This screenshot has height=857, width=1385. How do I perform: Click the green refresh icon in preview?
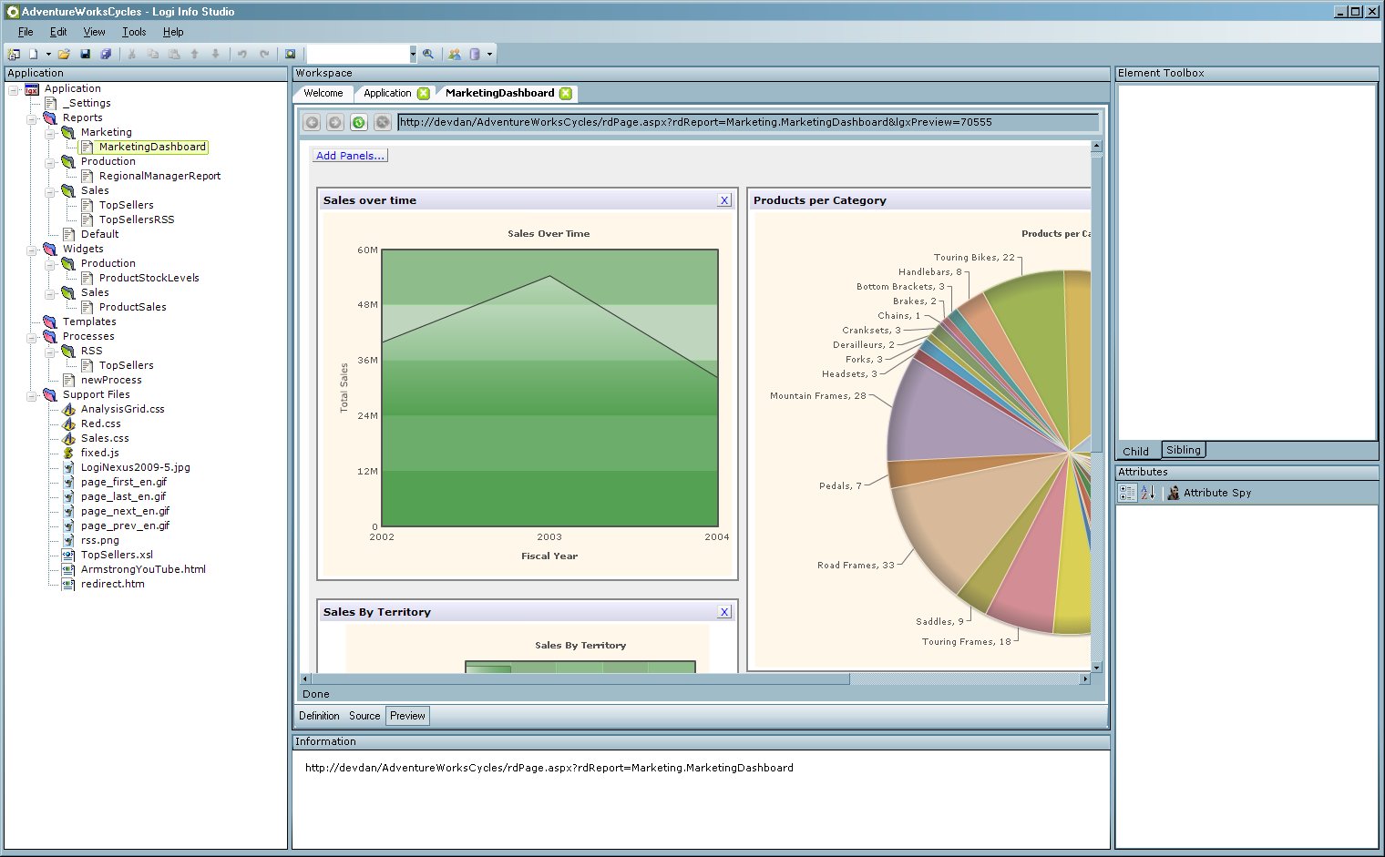point(359,122)
